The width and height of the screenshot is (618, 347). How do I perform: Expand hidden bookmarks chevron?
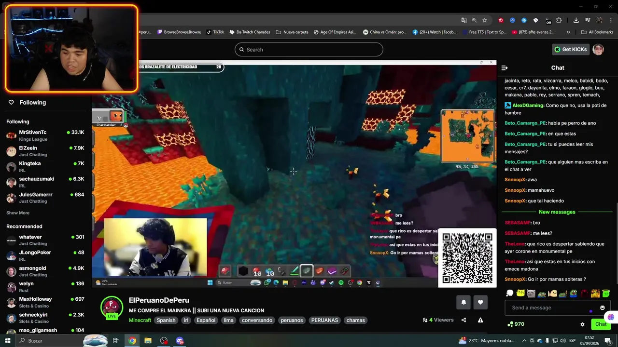click(x=568, y=32)
